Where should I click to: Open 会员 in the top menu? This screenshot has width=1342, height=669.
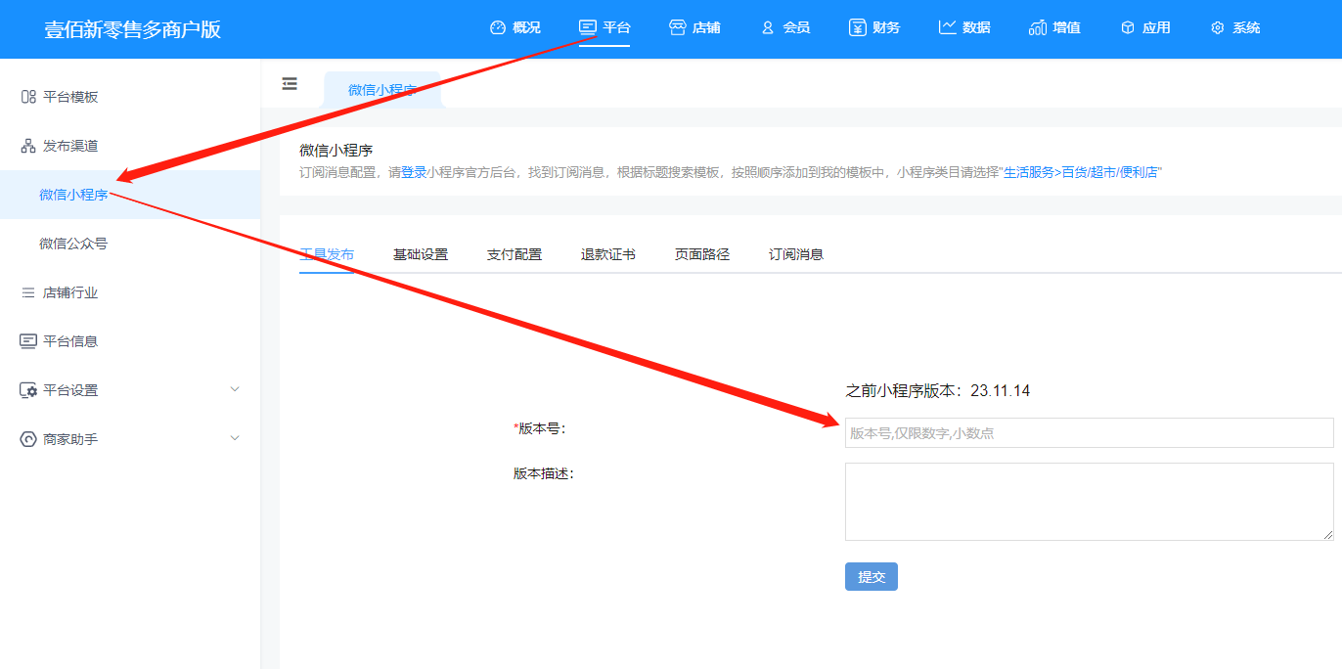pyautogui.click(x=796, y=27)
